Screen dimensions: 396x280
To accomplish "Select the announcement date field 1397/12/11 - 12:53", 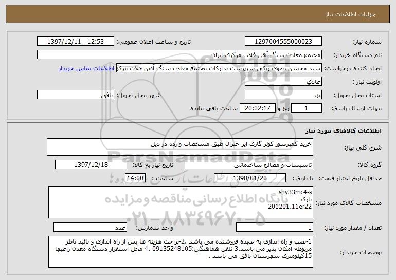I will [x=76, y=42].
